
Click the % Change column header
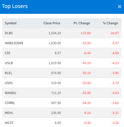coord(110,23)
